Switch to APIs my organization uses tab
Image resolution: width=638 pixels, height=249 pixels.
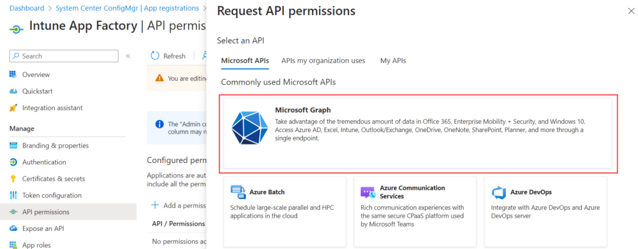[323, 60]
